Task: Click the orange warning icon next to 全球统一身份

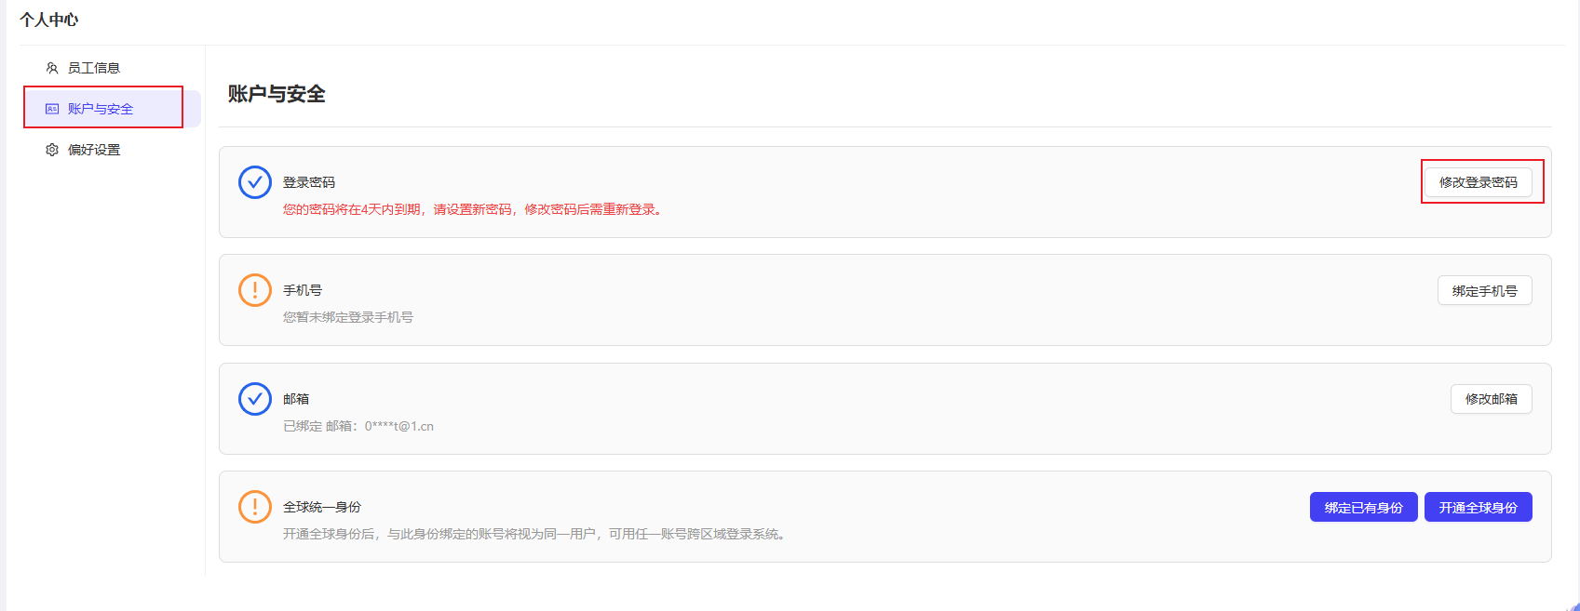Action: 254,507
